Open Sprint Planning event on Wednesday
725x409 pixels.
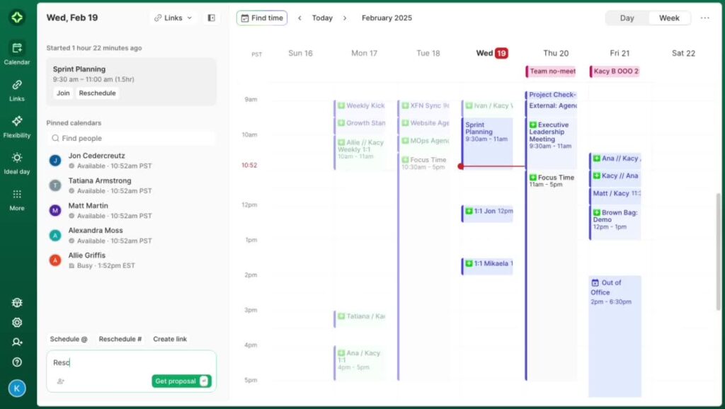487,142
